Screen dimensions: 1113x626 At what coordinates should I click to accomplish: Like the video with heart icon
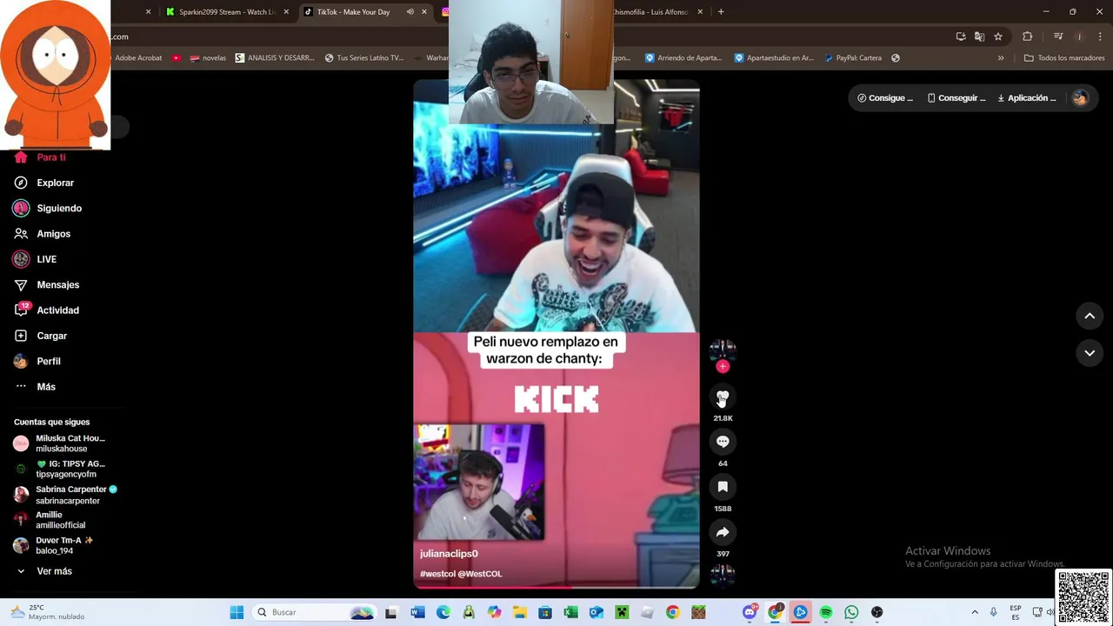[x=723, y=397]
